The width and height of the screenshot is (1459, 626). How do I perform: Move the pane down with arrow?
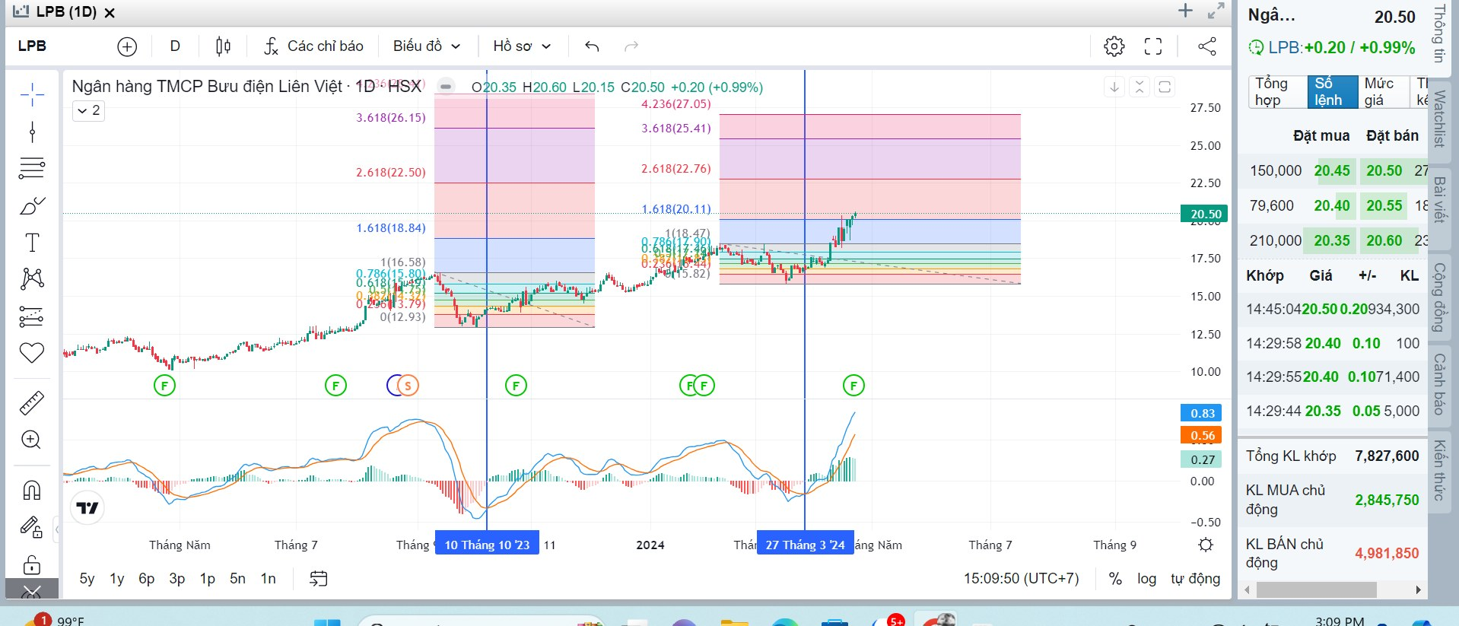(1114, 87)
